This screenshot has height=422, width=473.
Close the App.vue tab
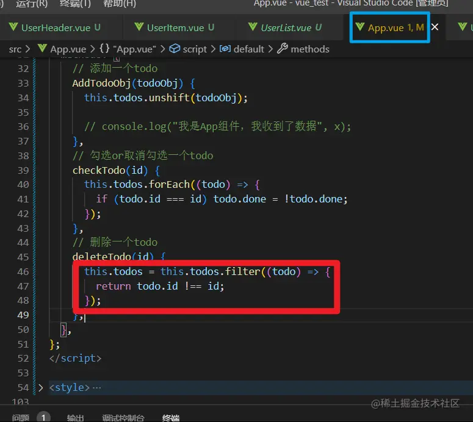(x=435, y=27)
